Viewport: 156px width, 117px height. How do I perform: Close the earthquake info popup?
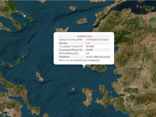point(112,34)
